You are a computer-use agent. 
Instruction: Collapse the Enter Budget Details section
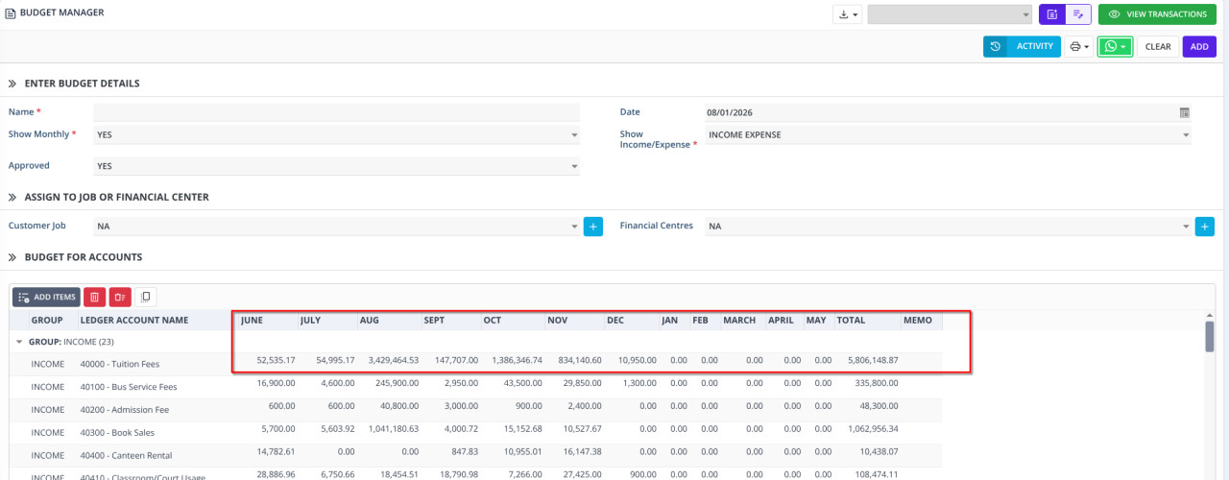coord(13,84)
